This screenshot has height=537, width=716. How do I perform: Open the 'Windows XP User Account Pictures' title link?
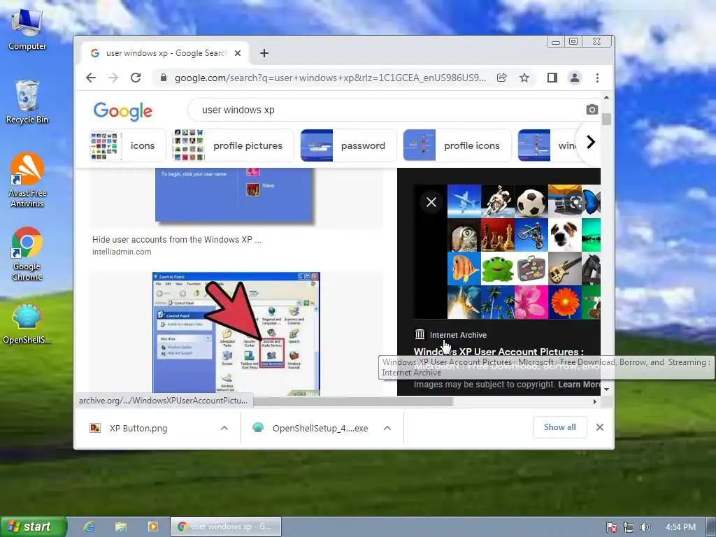pyautogui.click(x=499, y=352)
